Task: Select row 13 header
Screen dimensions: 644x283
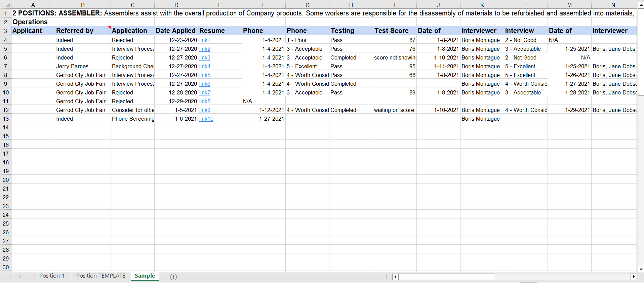Action: click(5, 119)
